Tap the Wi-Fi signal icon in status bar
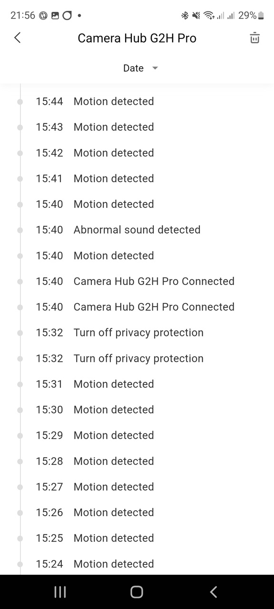This screenshot has height=609, width=274. [208, 16]
